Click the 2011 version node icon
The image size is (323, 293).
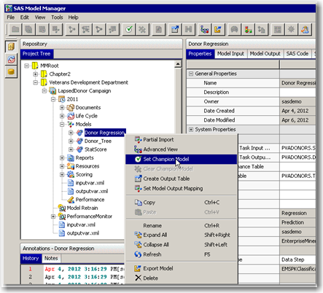(62, 99)
